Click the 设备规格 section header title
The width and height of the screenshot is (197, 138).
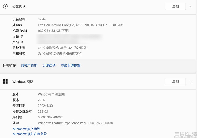[x=19, y=7]
